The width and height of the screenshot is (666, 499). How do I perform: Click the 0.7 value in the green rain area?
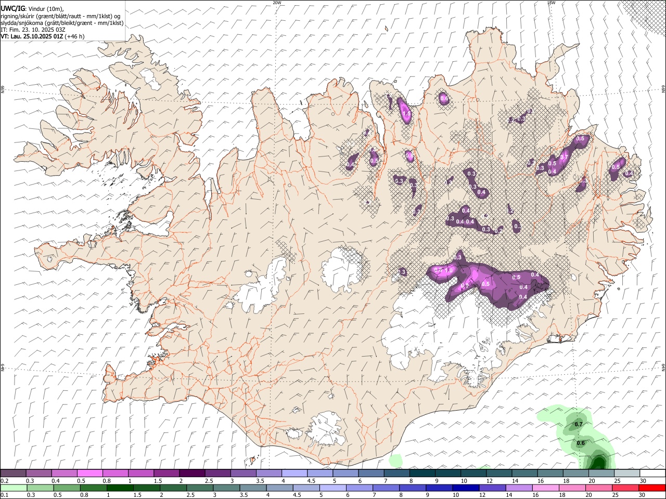579,425
